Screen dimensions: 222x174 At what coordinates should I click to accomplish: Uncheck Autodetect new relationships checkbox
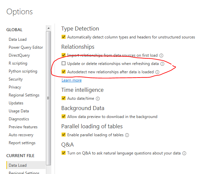point(64,72)
